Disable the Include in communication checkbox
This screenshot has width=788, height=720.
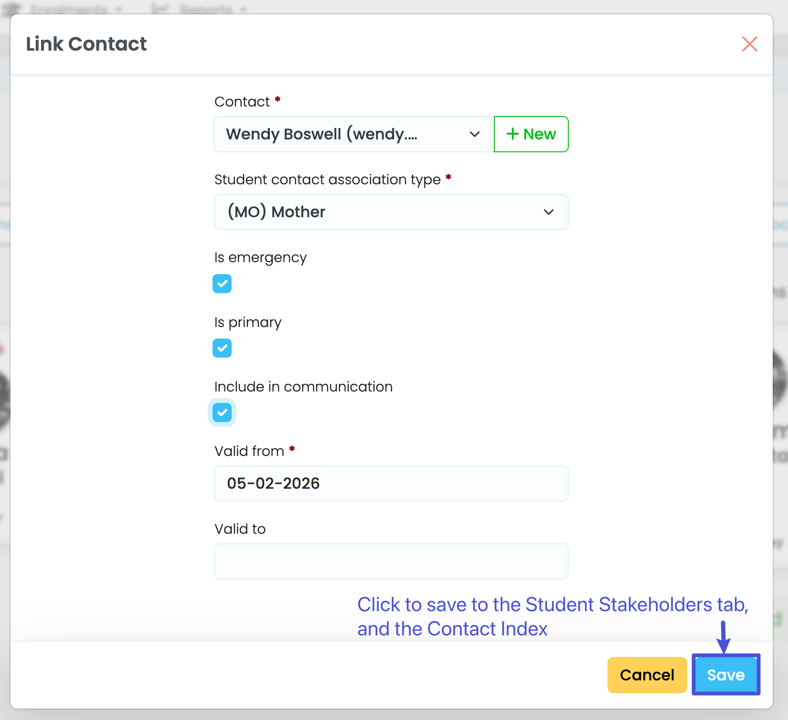tap(222, 413)
